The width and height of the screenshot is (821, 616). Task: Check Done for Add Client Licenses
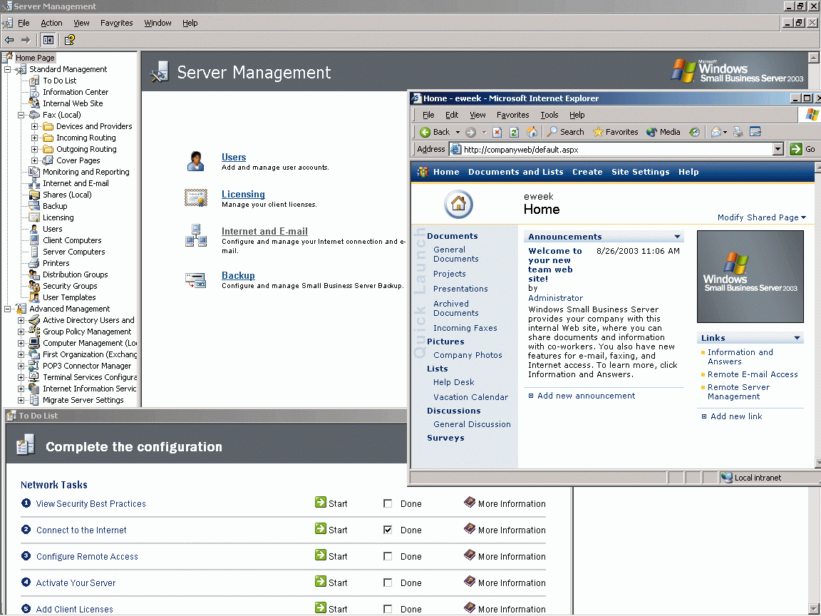point(388,609)
